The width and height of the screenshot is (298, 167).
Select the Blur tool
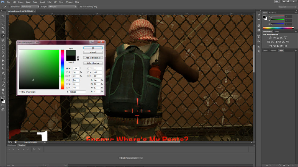[x=3, y=65]
